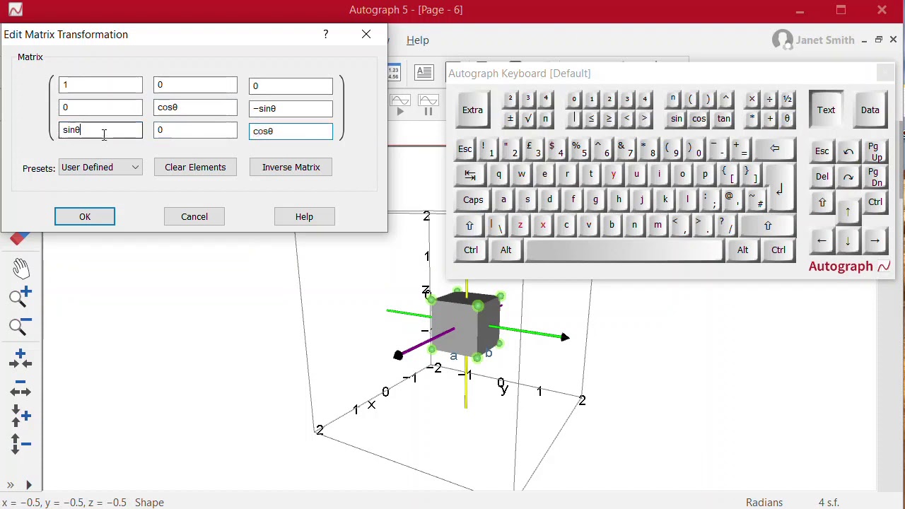Screen dimensions: 905x509
Task: Click the redo arrow key on keyboard
Action: pos(848,177)
